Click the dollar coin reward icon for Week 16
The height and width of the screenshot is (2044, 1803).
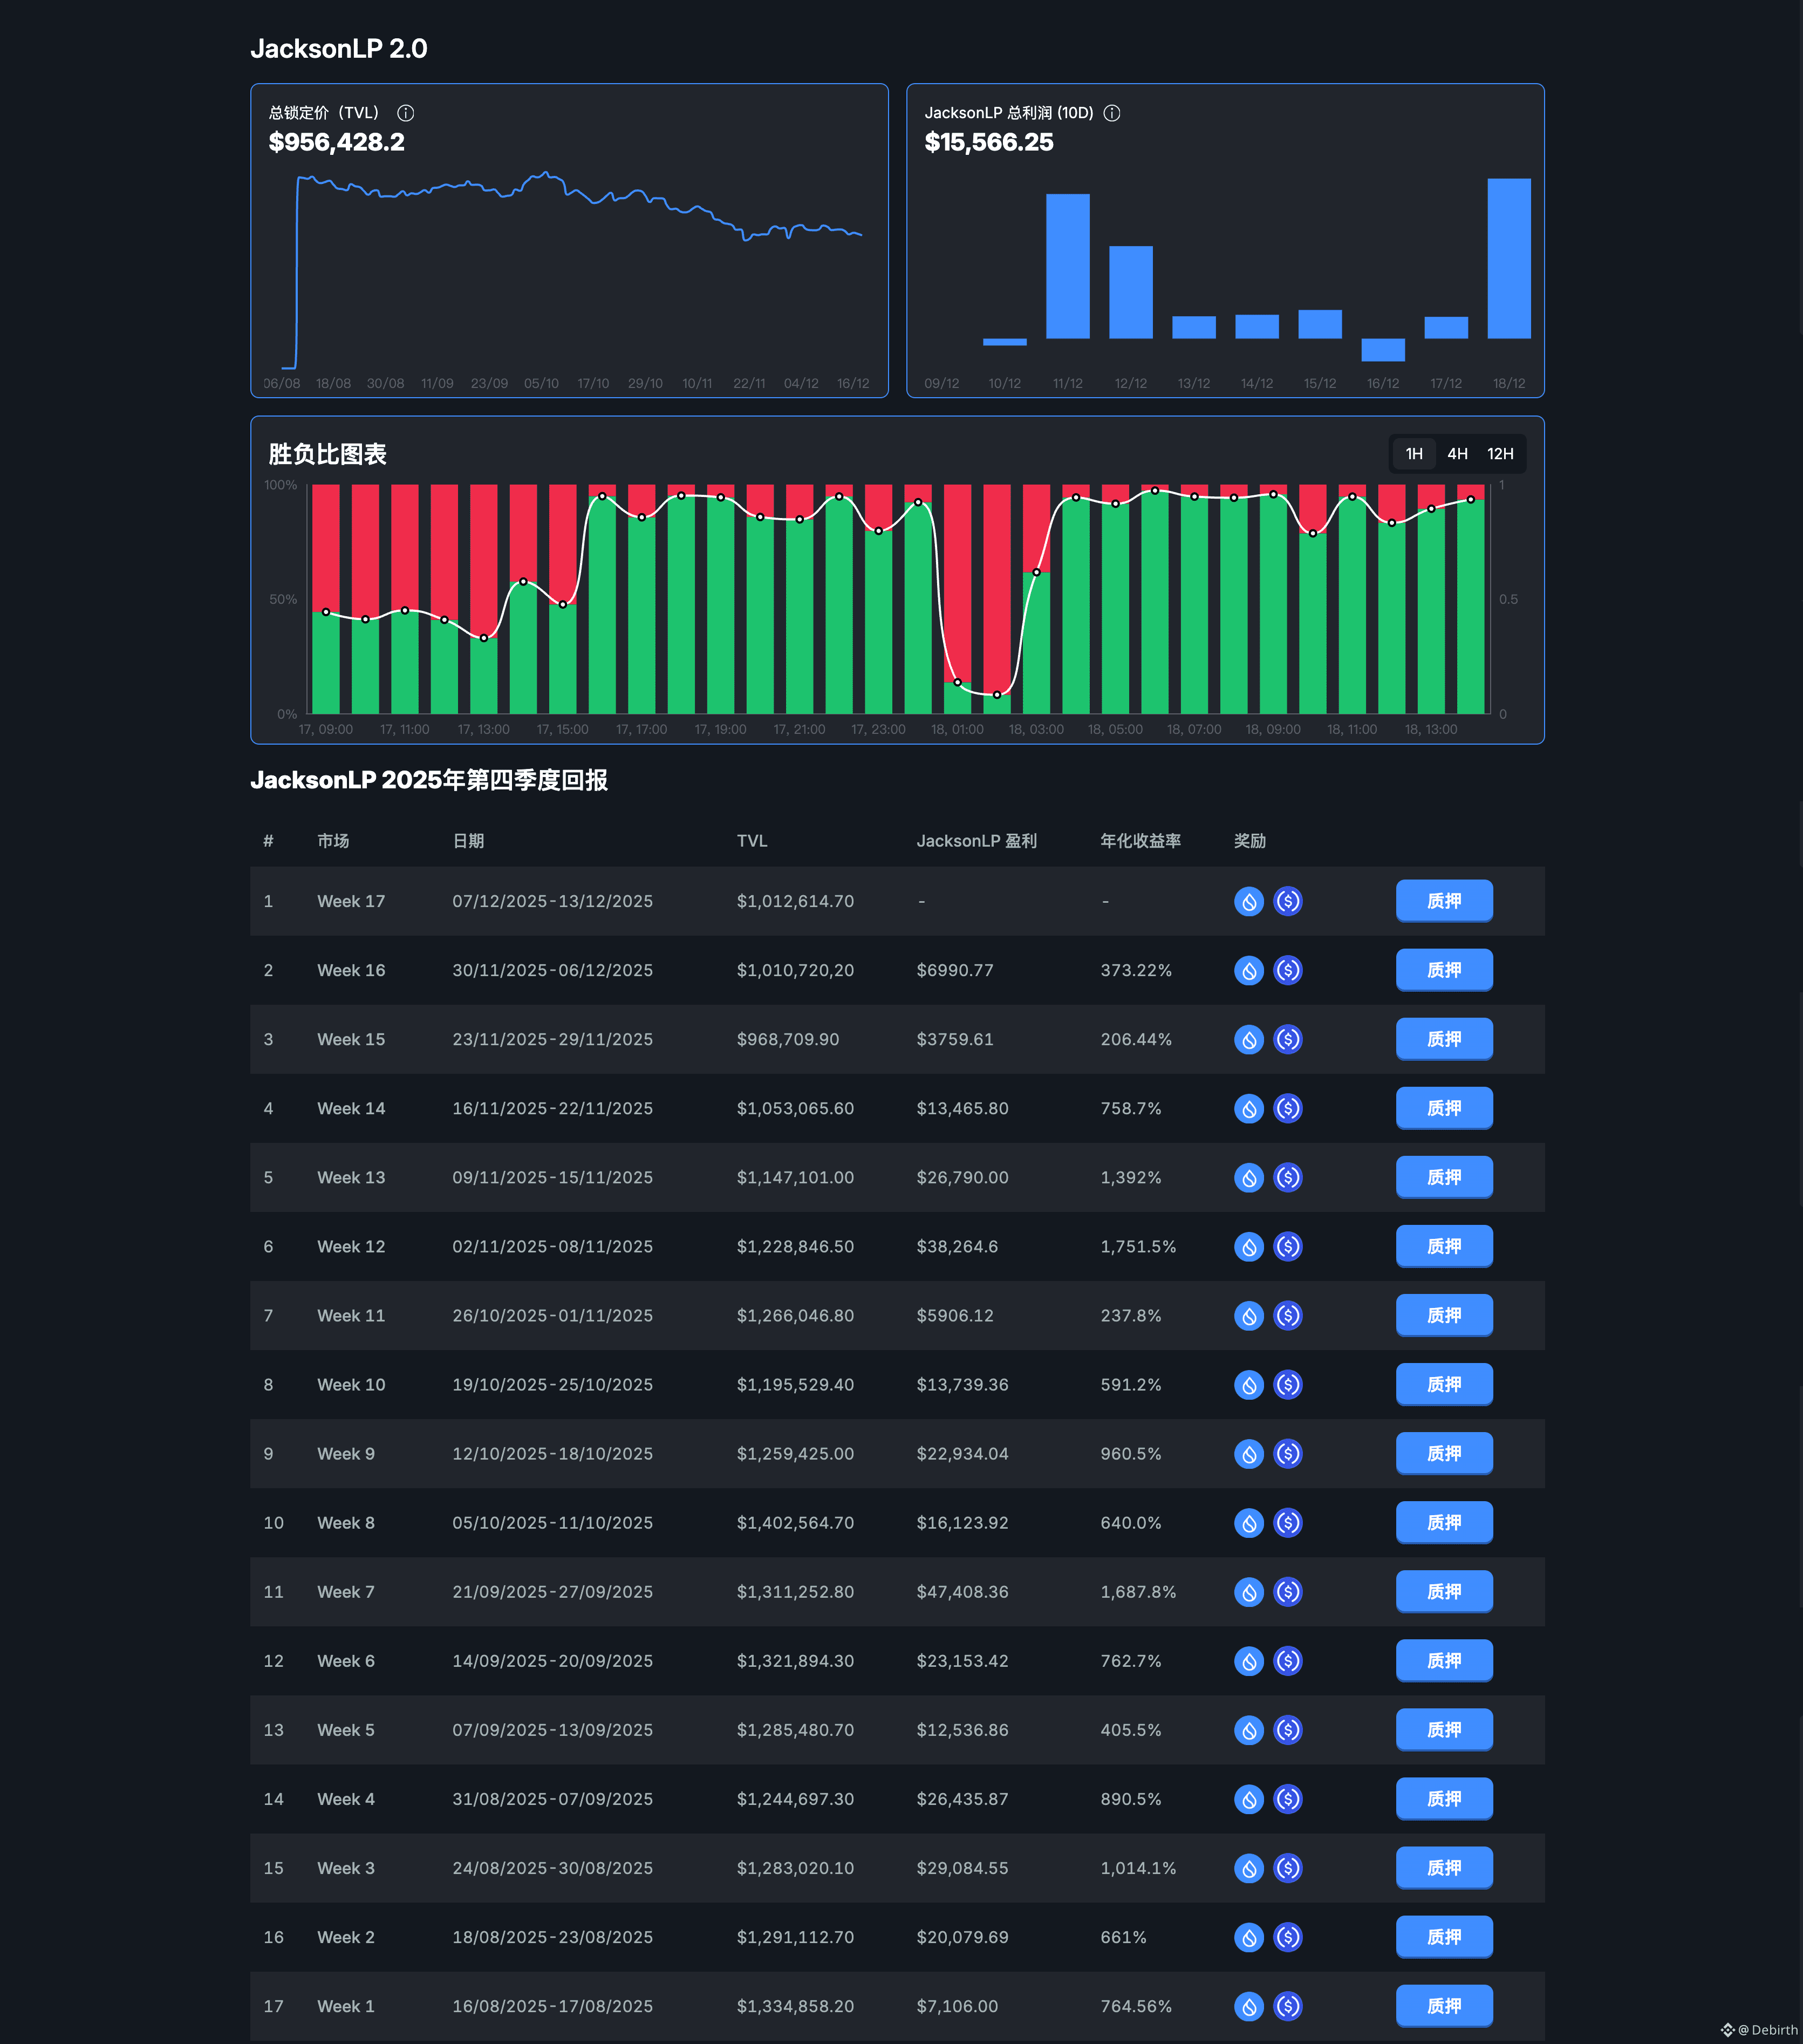(1287, 970)
